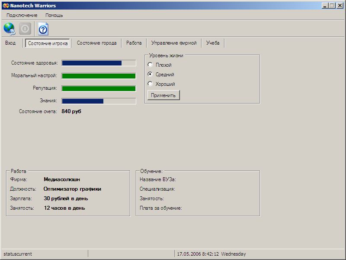Maximize the Nanotech Warriors window

coord(332,6)
